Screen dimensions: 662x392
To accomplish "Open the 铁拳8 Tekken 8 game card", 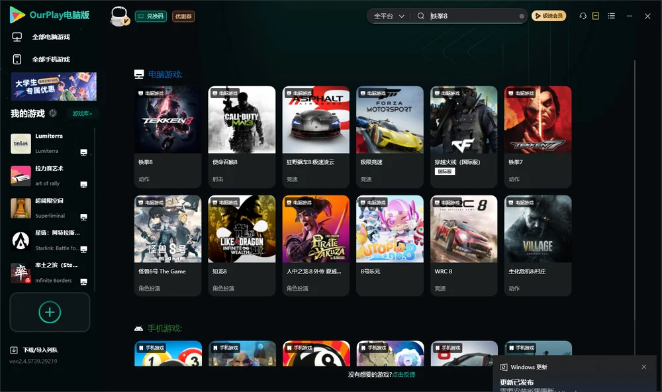I will coord(167,137).
